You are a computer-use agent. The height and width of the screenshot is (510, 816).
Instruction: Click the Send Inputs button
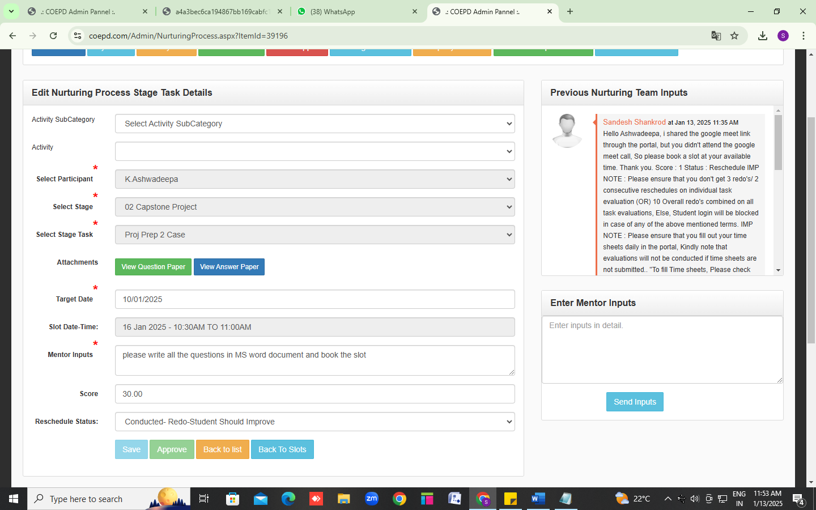635,402
